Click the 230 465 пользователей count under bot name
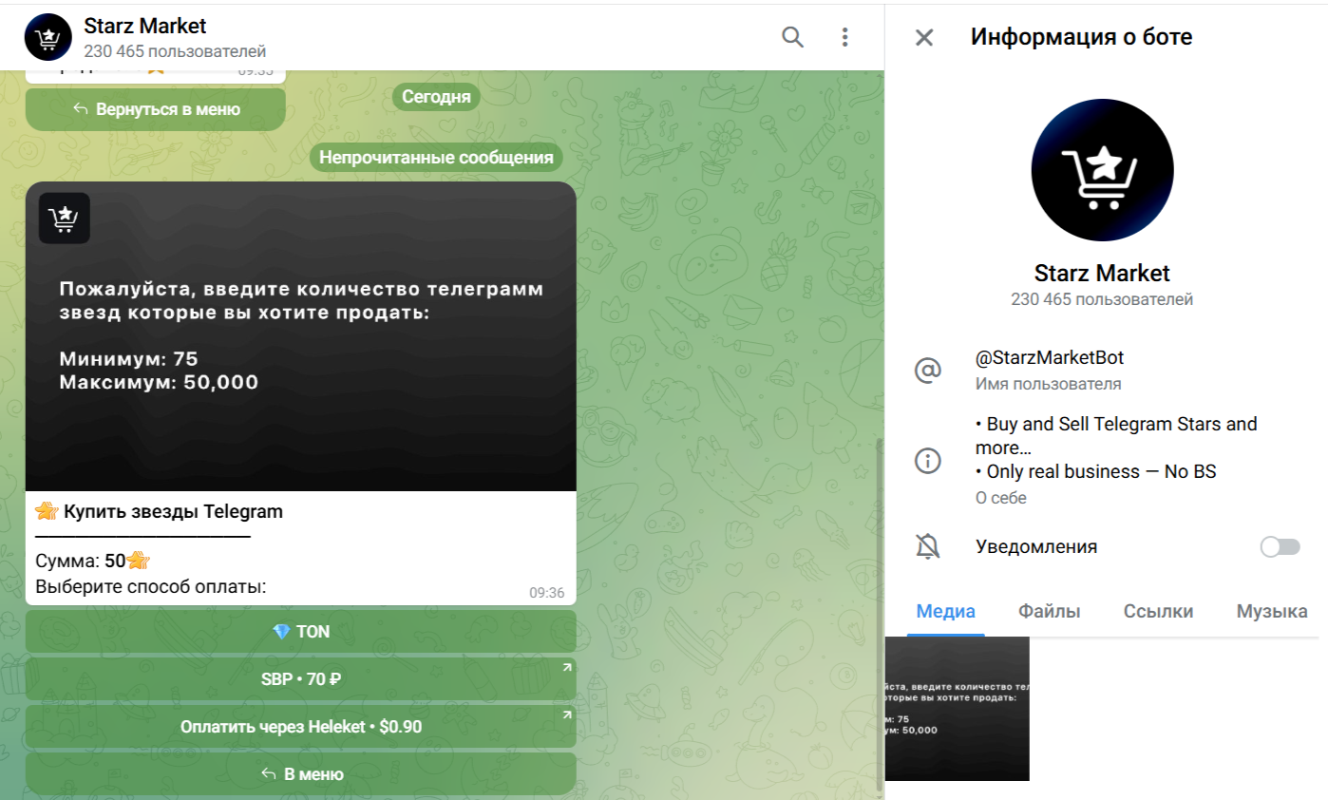1328x800 pixels. pos(1102,299)
